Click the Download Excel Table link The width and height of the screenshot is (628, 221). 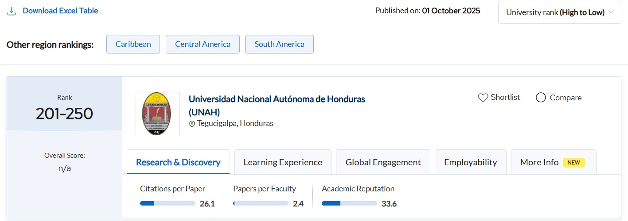pyautogui.click(x=60, y=11)
